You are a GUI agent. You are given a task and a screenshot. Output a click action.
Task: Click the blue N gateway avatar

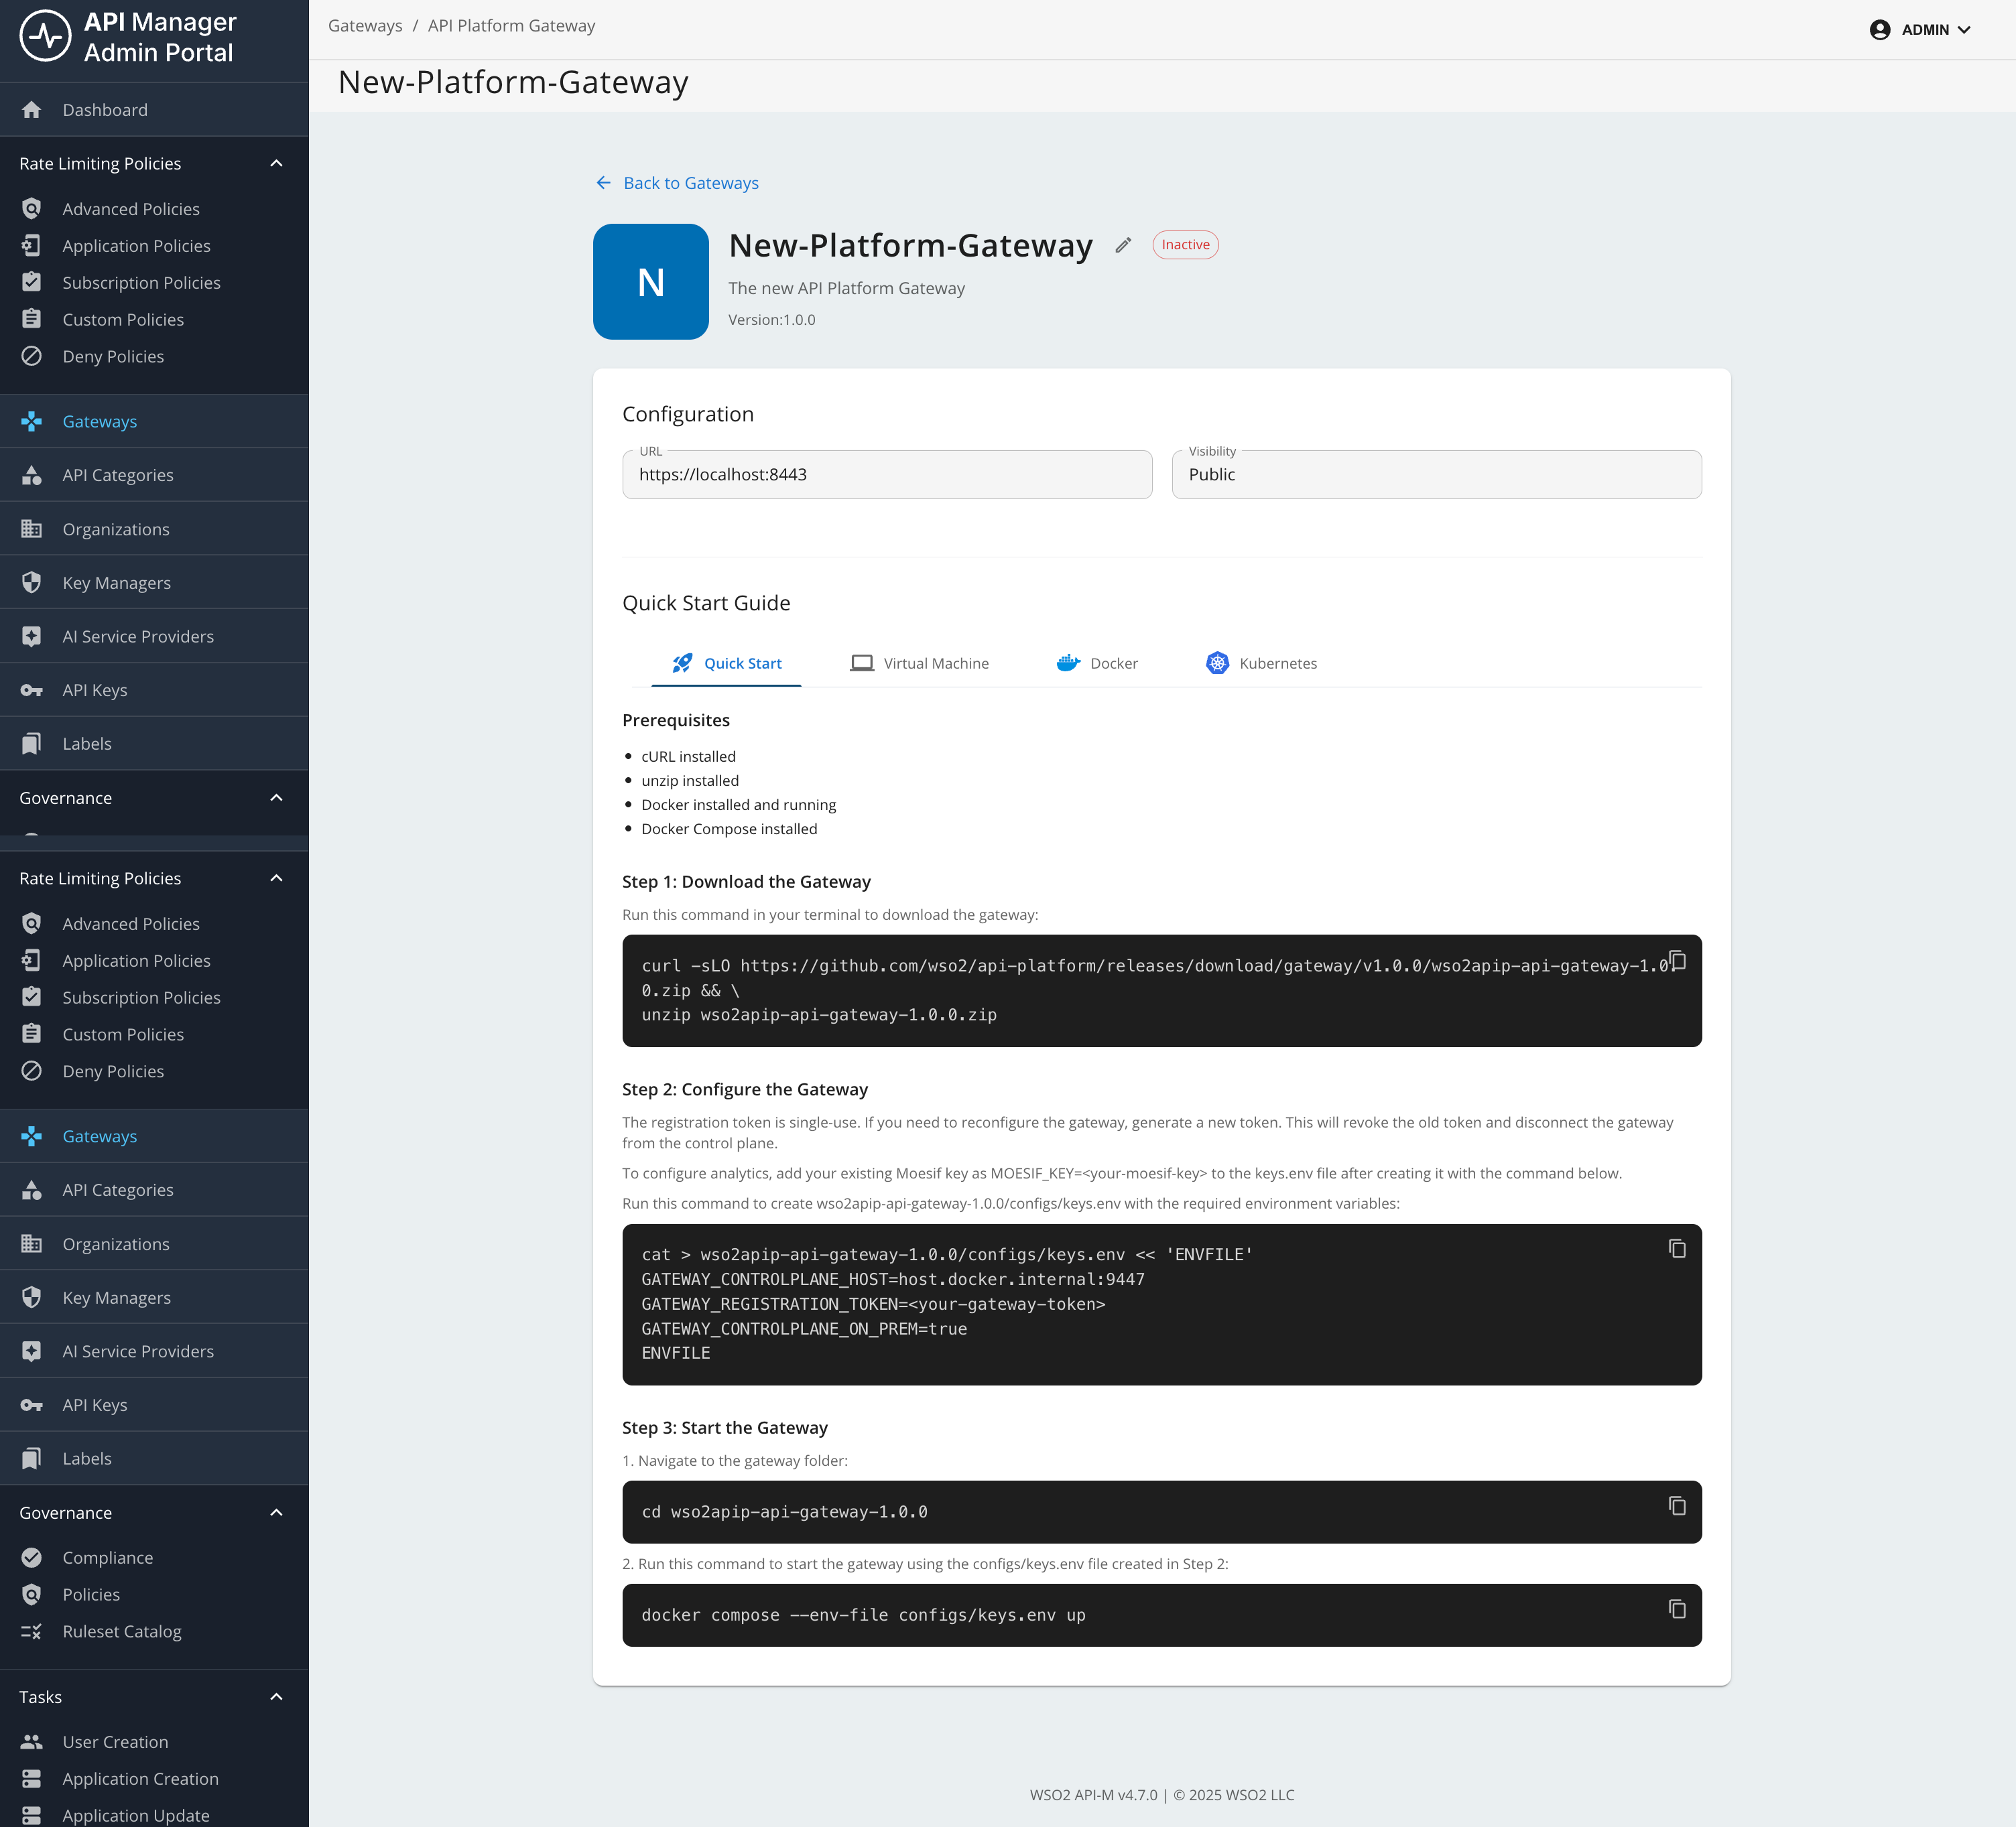(651, 282)
